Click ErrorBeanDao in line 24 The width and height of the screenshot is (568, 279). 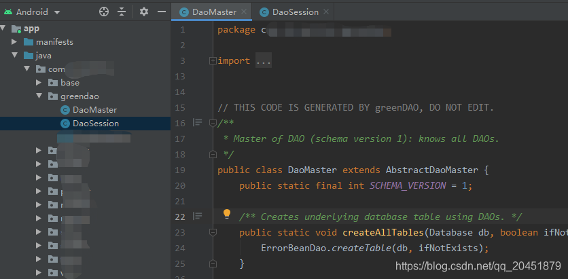click(294, 248)
